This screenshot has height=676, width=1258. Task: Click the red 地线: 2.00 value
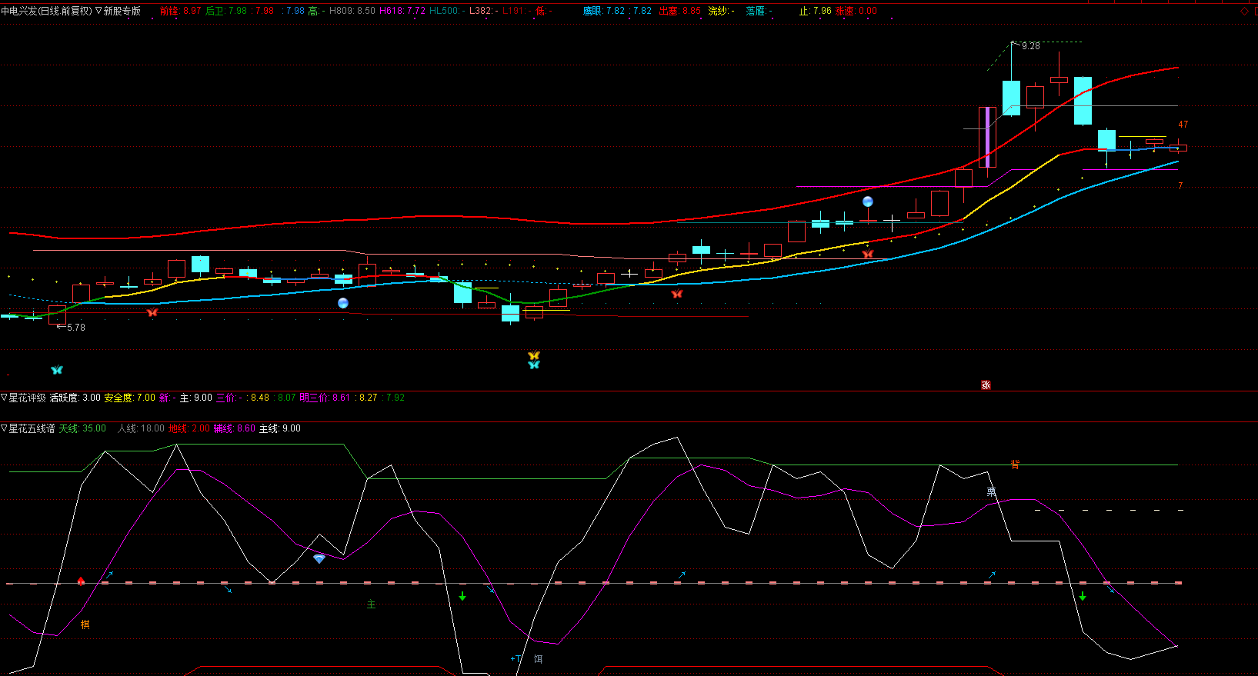pyautogui.click(x=189, y=428)
